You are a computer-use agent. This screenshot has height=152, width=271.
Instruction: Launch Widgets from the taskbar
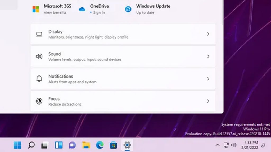click(x=58, y=145)
